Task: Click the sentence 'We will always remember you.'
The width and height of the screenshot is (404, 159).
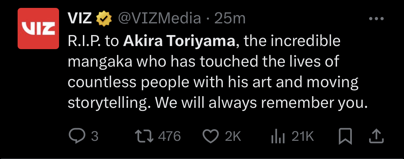Action: click(x=261, y=103)
